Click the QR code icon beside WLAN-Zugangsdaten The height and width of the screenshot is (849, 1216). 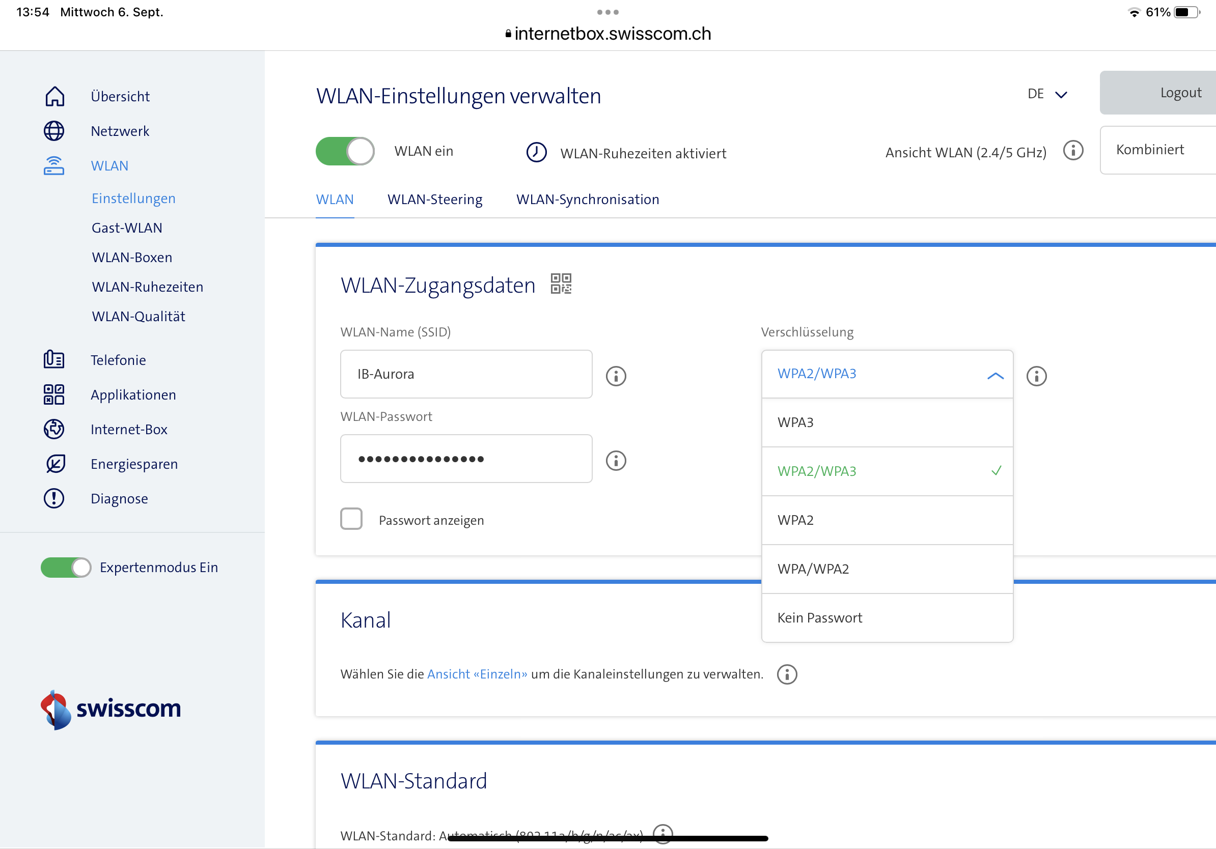(x=561, y=284)
